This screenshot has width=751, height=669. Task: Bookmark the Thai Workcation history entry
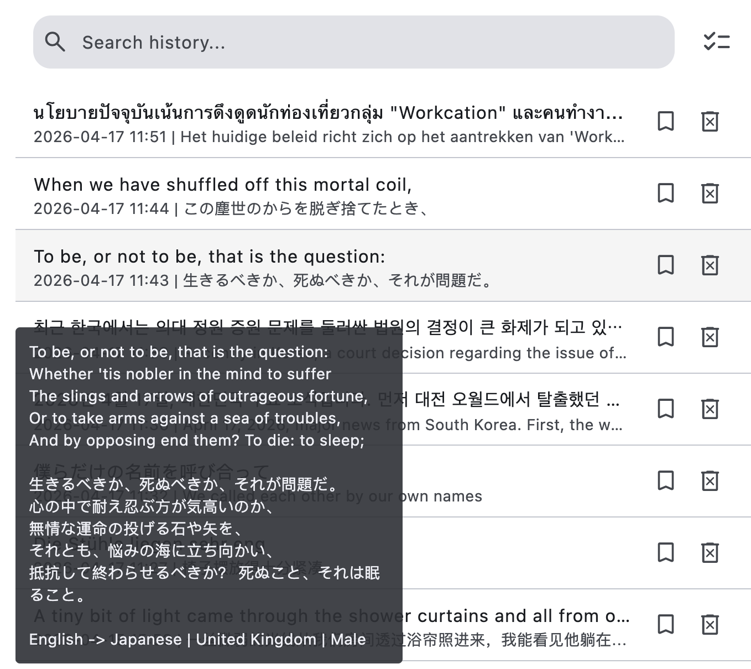(x=666, y=121)
